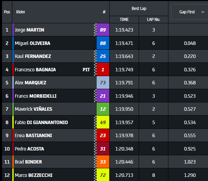Click the Best Lap header
The width and height of the screenshot is (208, 181).
tap(139, 8)
